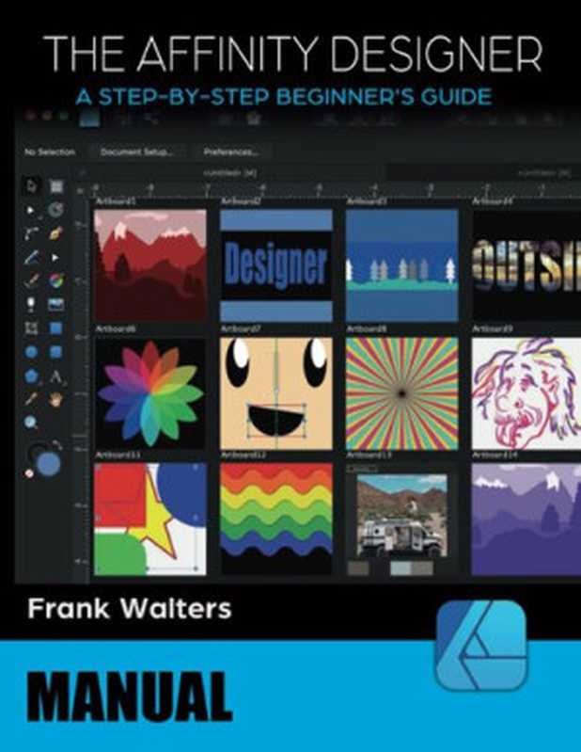The image size is (581, 752).
Task: Select the Designer text artboard
Action: click(275, 265)
